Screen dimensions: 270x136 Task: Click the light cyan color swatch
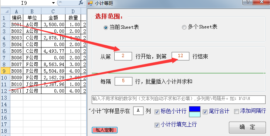195,114
